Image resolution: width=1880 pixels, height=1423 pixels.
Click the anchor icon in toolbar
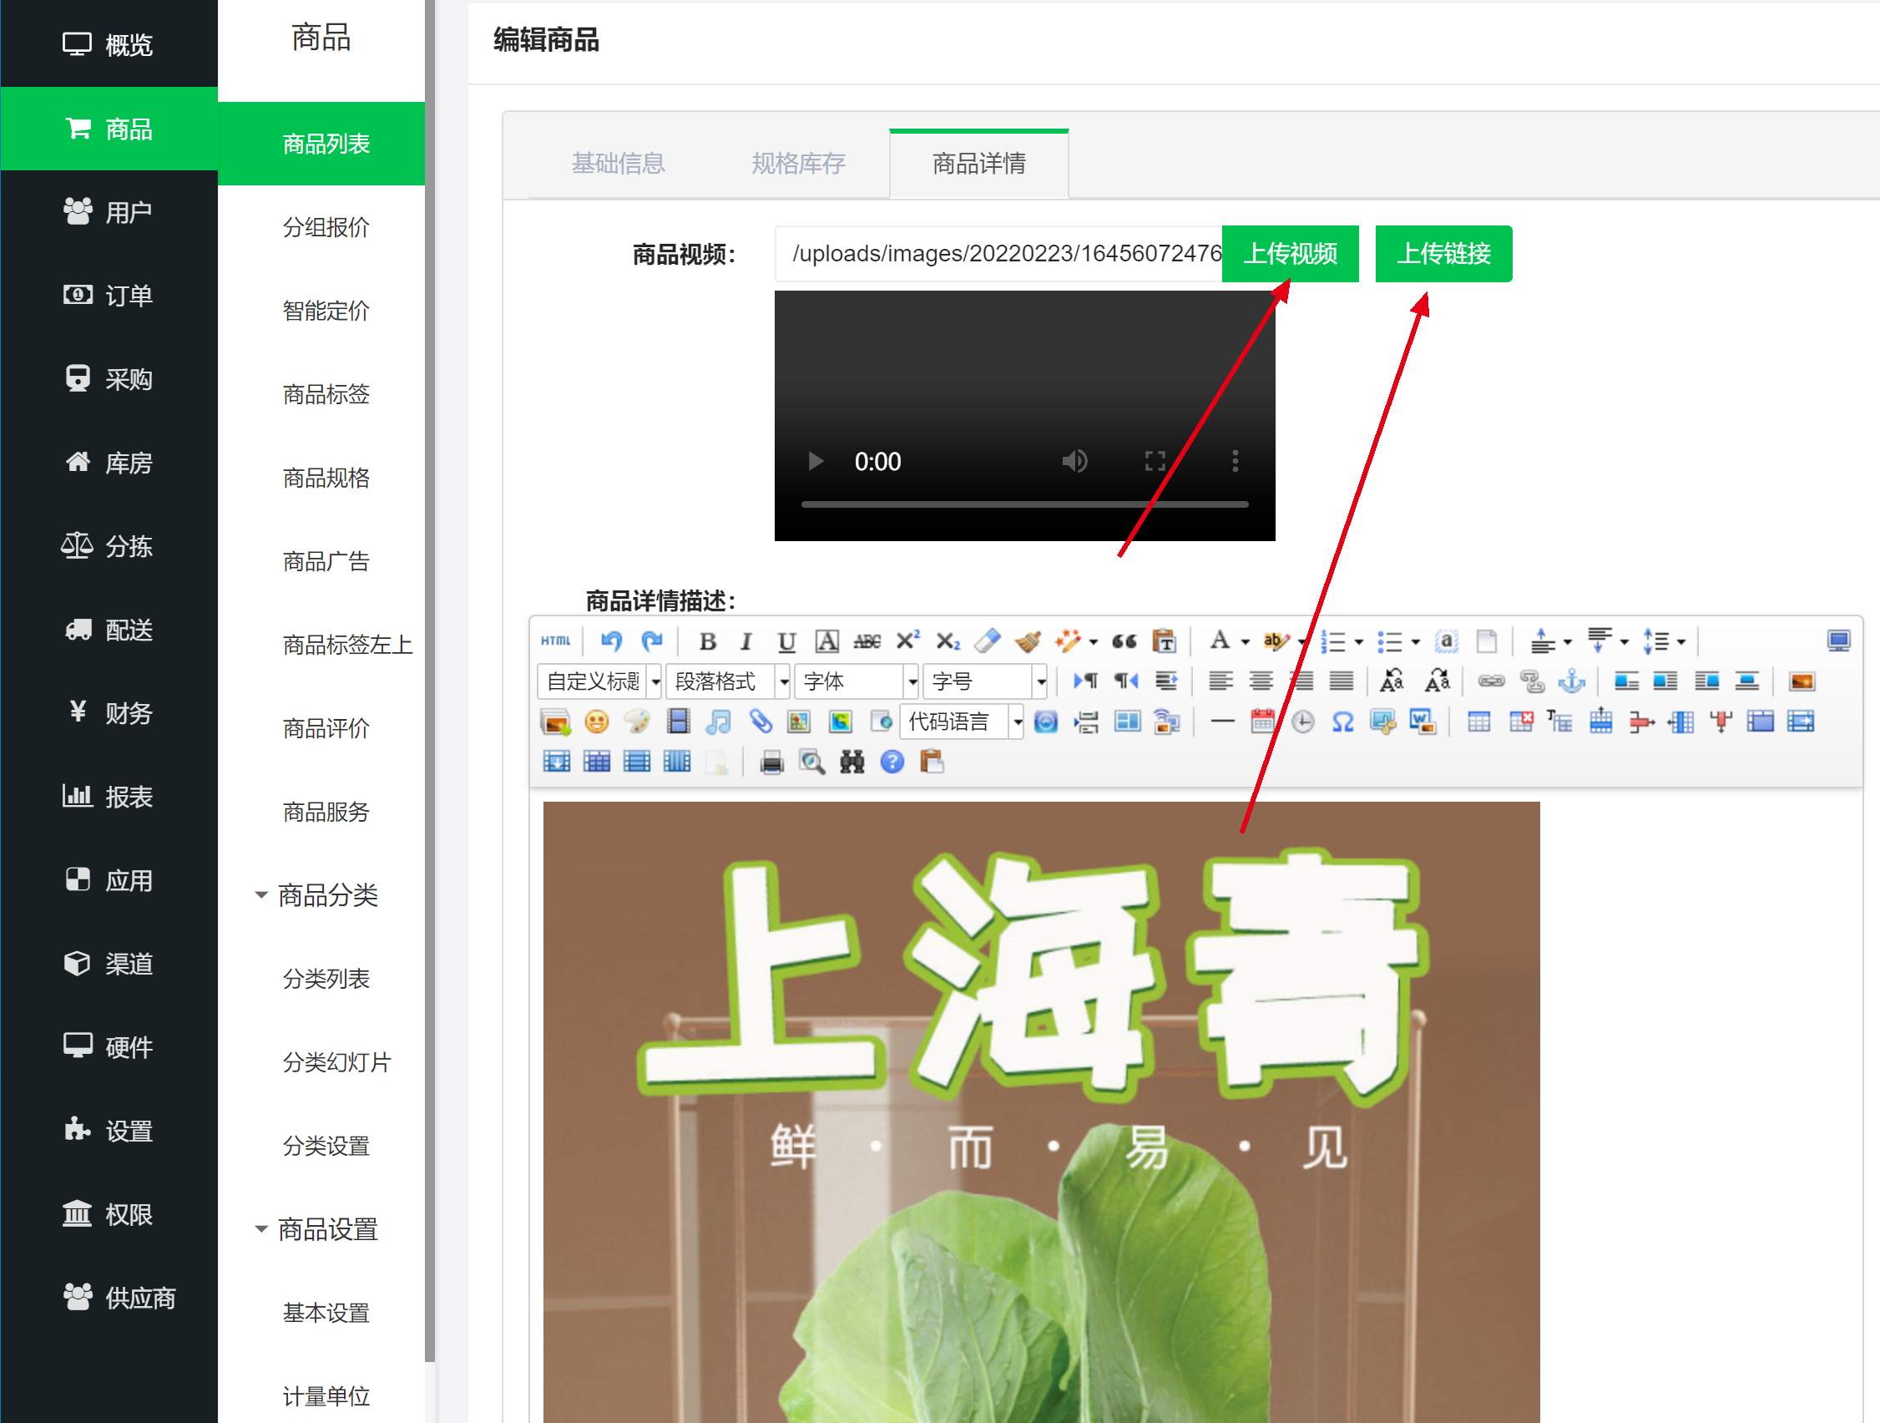(x=1571, y=681)
